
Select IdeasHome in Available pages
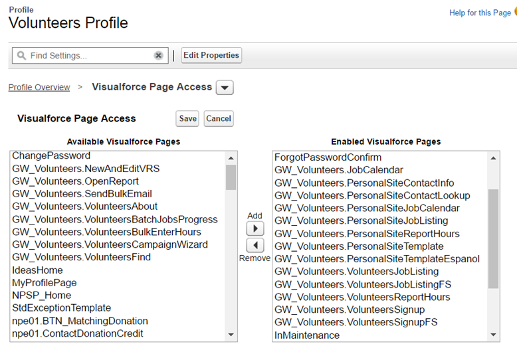[x=118, y=270]
